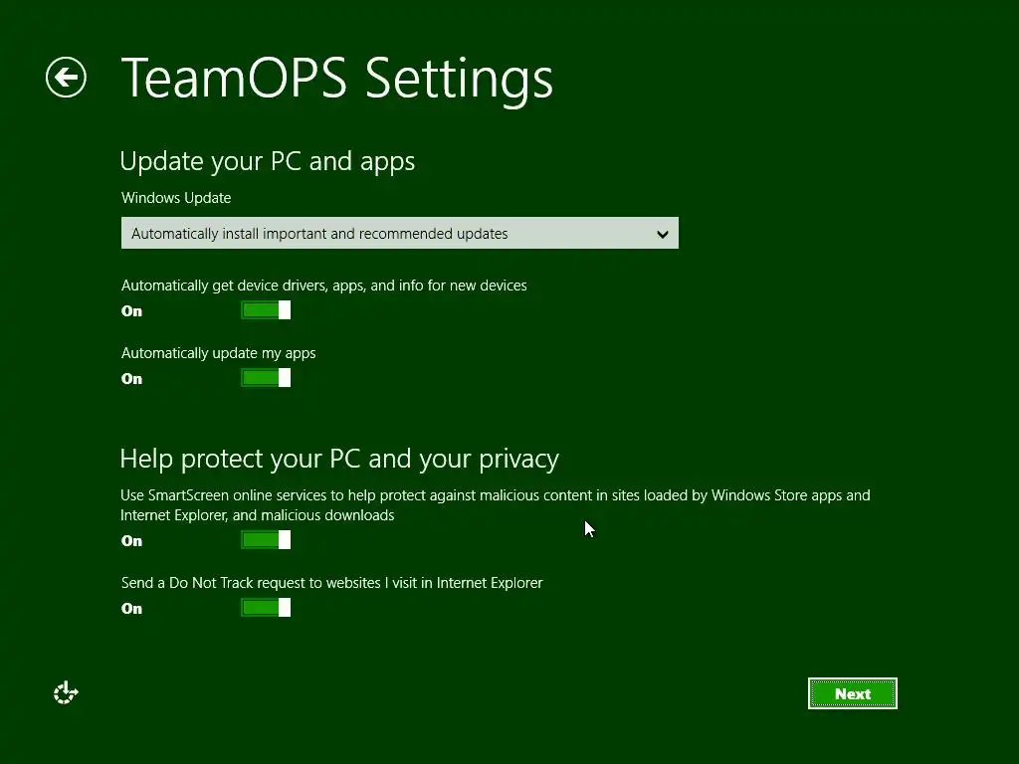The image size is (1019, 764).
Task: Click the Next button
Action: coord(853,693)
